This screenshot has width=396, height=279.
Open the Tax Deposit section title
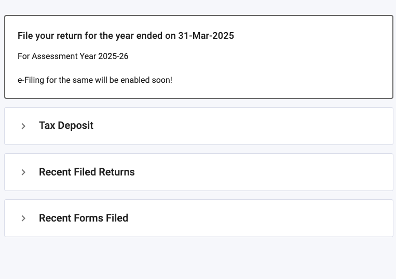66,126
